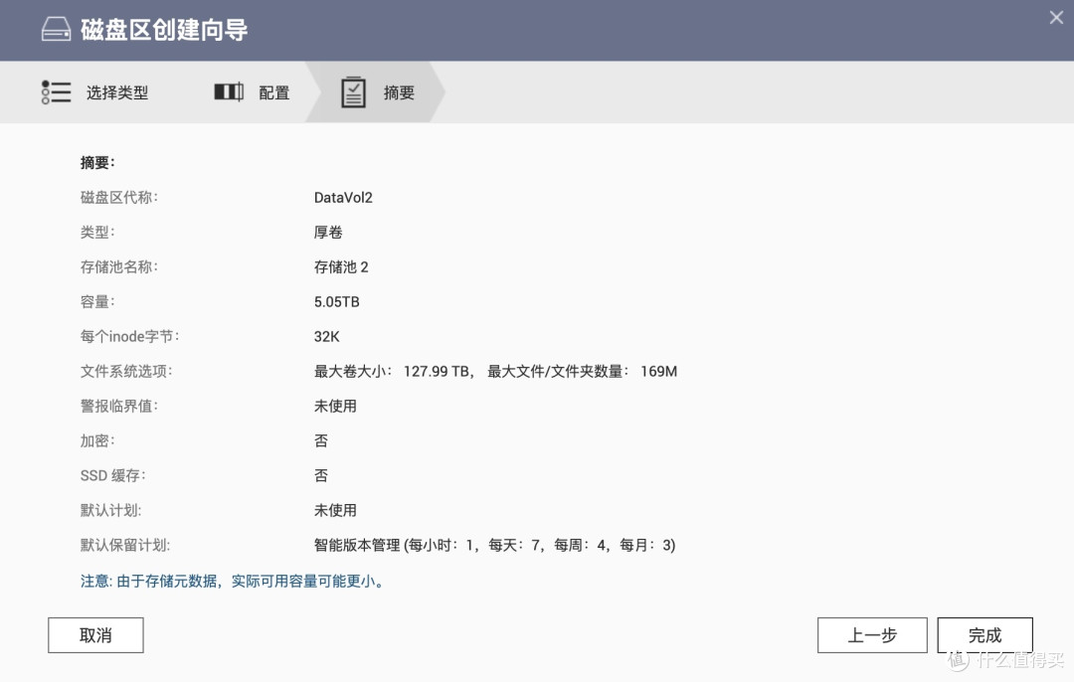Click the 上一步 button
The height and width of the screenshot is (682, 1074).
pos(872,634)
